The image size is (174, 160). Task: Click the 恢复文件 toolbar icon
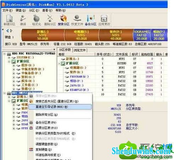pyautogui.click(x=77, y=20)
